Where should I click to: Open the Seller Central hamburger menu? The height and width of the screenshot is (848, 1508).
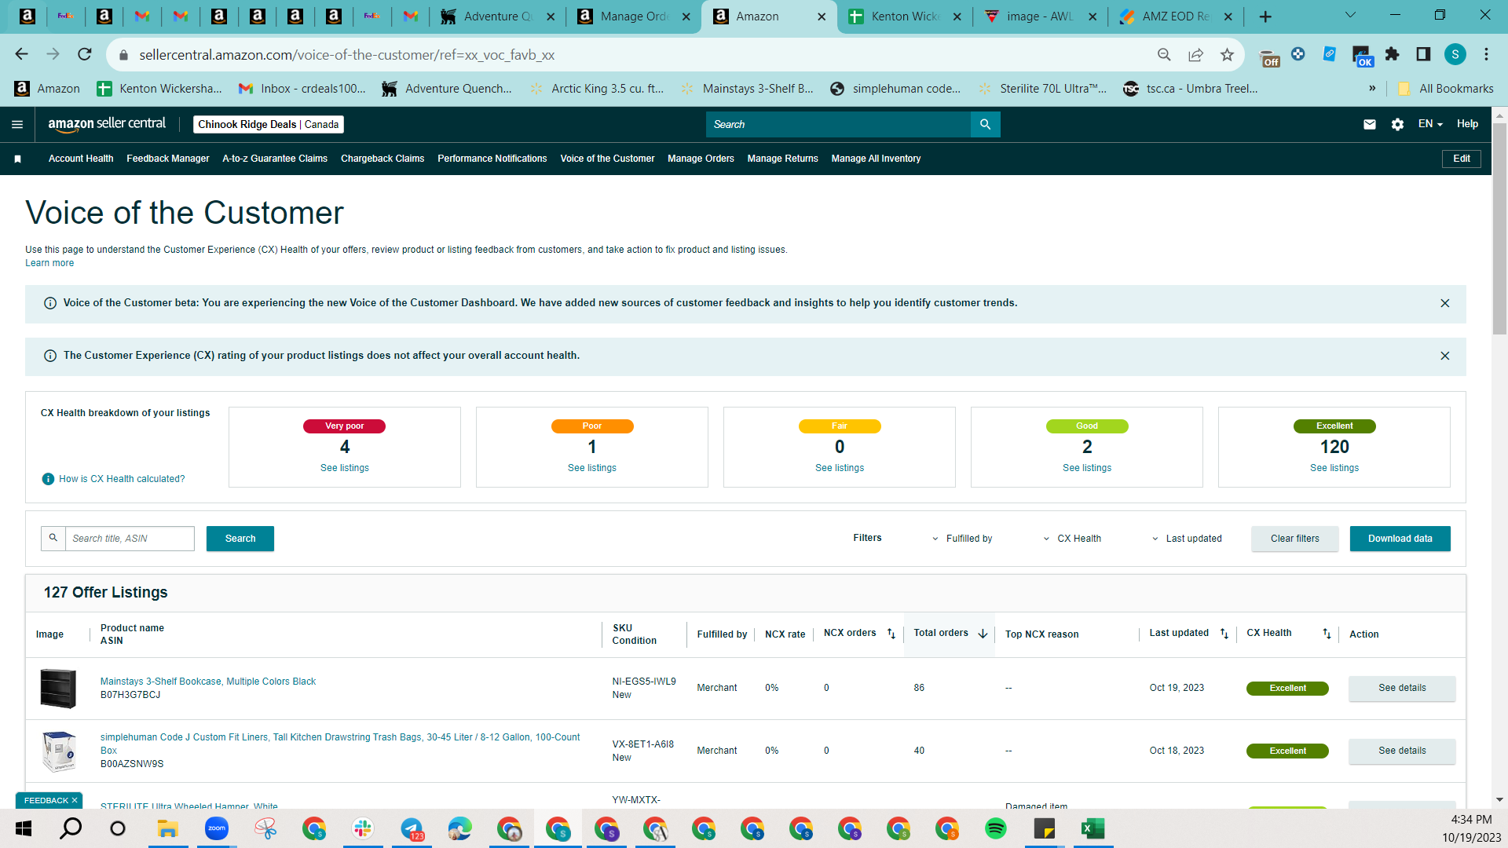tap(17, 124)
